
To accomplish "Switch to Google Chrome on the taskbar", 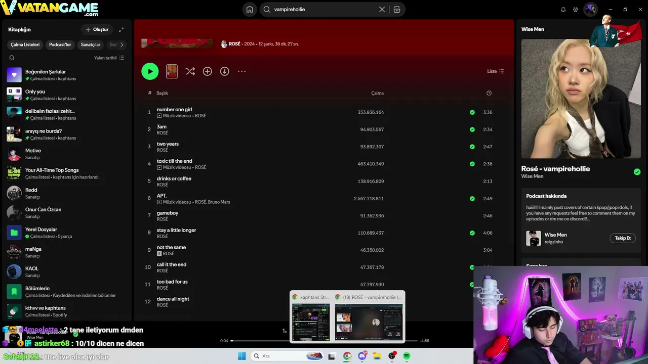I will point(347,356).
